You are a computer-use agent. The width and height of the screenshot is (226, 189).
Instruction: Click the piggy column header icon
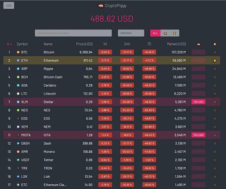pyautogui.click(x=198, y=44)
